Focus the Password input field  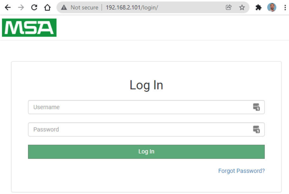pos(146,129)
